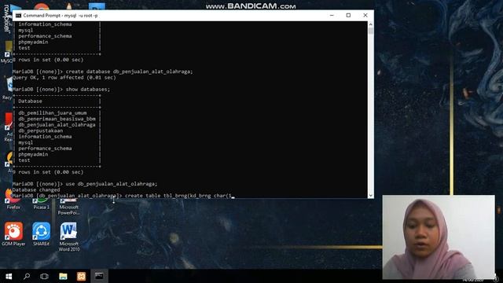Click 'create table tbl_brng' command line
Viewport: 503px width, 283px height.
tap(124, 196)
